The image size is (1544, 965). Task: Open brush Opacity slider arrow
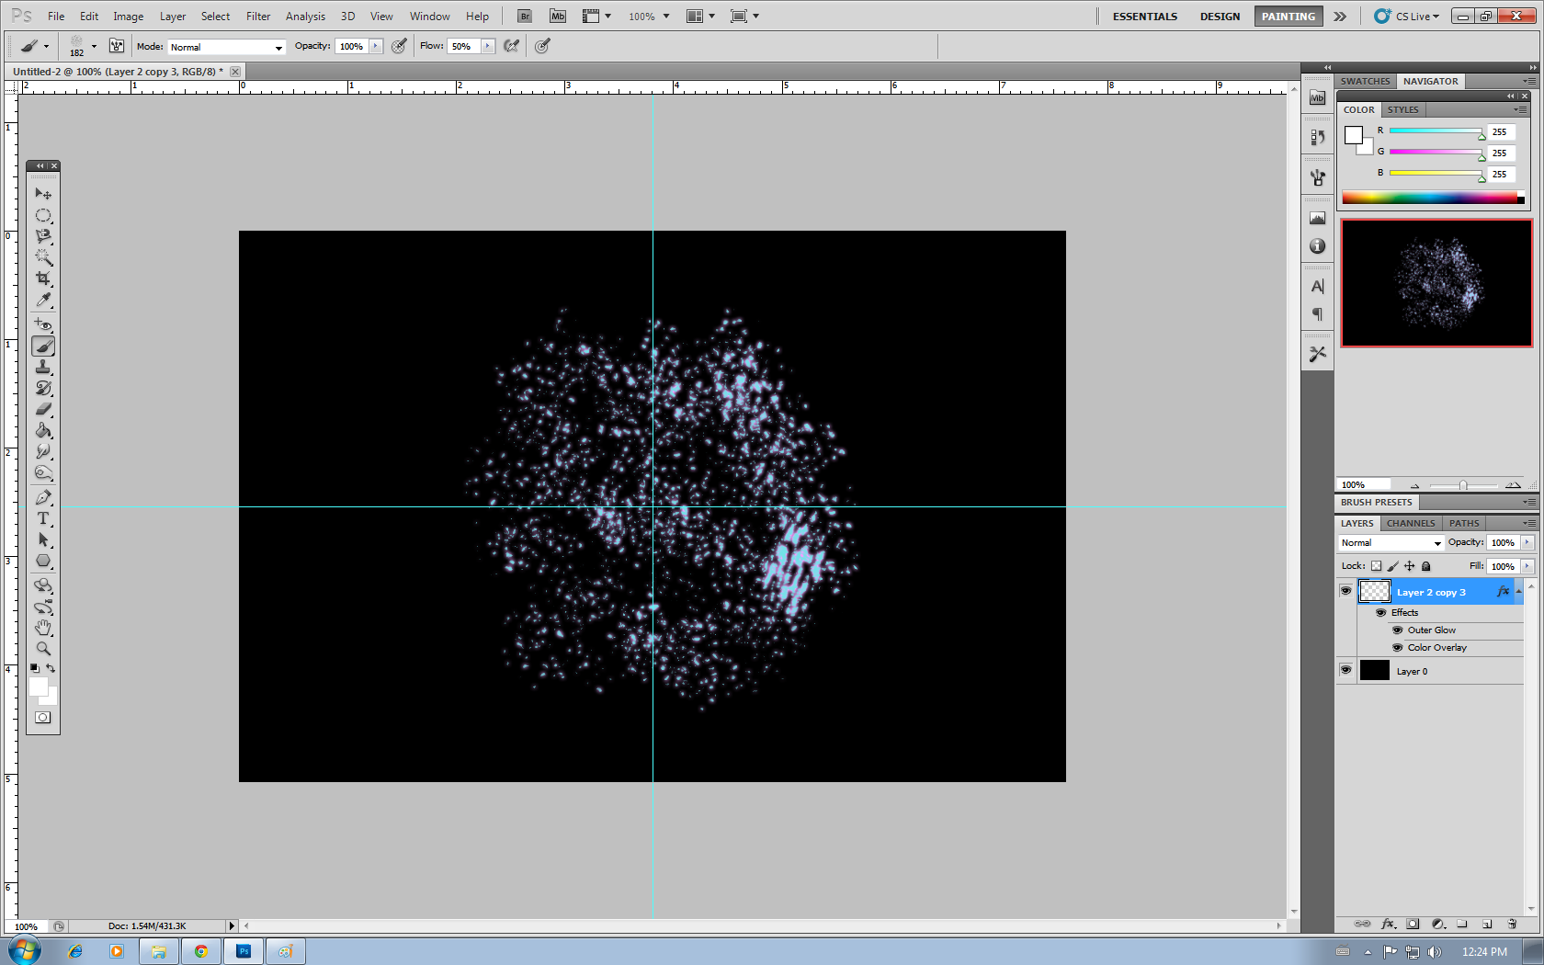[x=376, y=46]
